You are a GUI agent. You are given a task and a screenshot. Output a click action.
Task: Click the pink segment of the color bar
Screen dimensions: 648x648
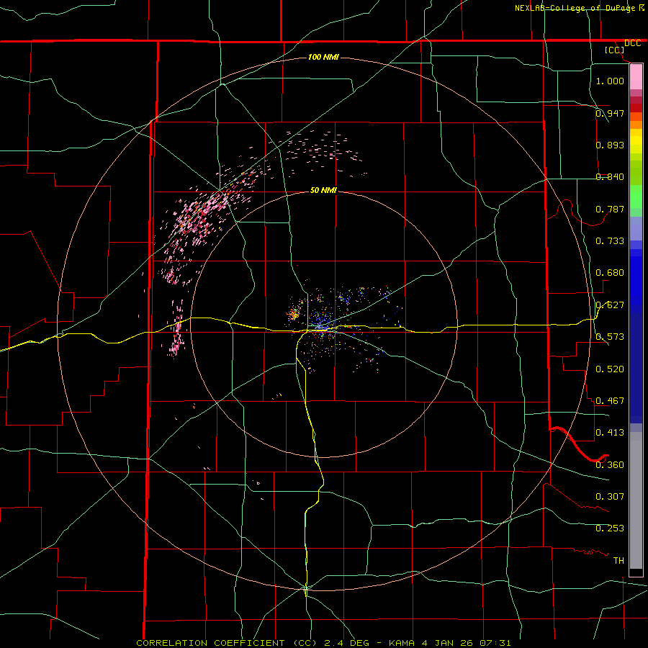pos(636,77)
